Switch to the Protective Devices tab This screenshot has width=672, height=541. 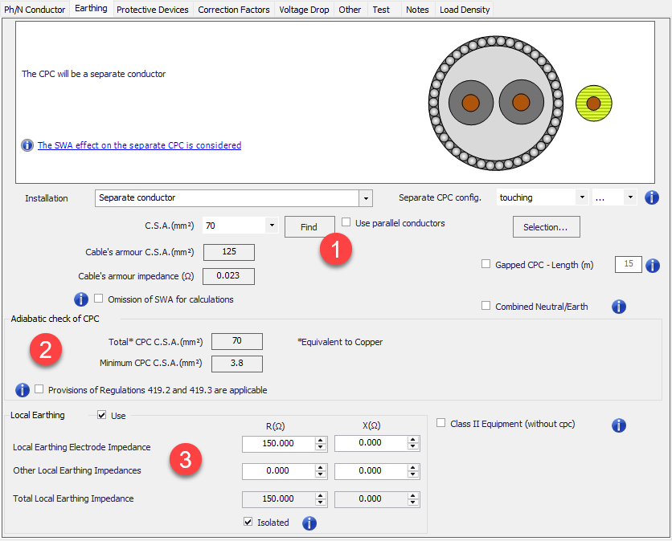[x=152, y=10]
